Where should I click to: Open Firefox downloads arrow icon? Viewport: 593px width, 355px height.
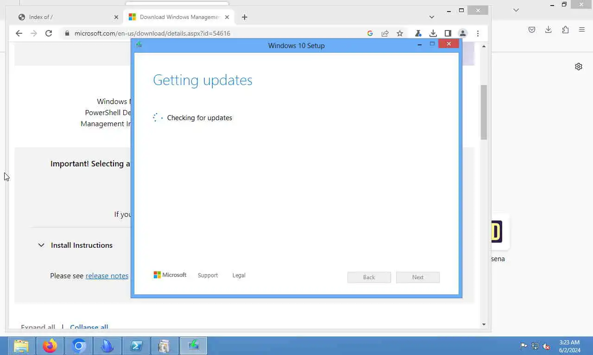click(x=548, y=30)
